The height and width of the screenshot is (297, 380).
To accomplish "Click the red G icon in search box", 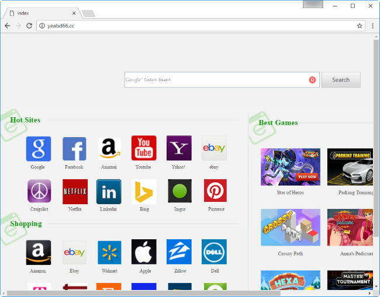I will (x=312, y=79).
